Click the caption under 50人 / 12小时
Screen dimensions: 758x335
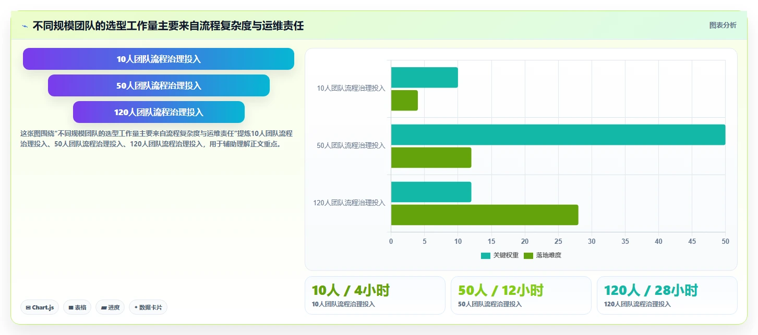click(489, 304)
